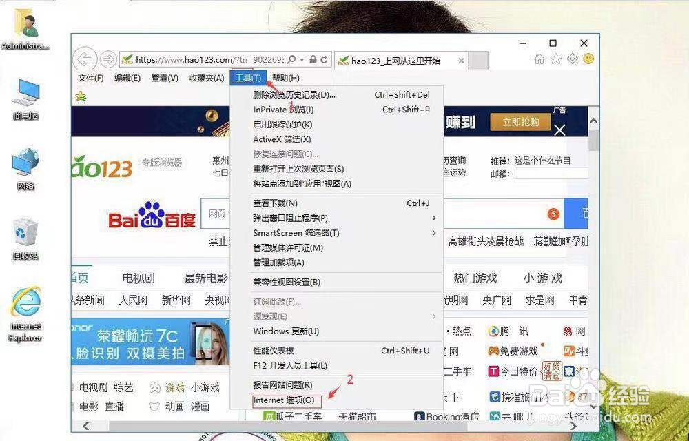This screenshot has height=441, width=689.
Task: Open the gear Tools icon
Action: 572,59
